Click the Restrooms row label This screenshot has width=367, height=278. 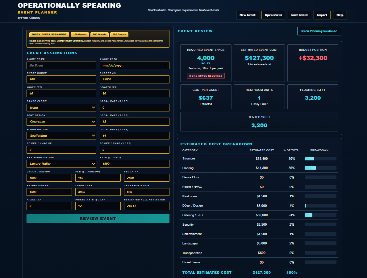coord(190,196)
